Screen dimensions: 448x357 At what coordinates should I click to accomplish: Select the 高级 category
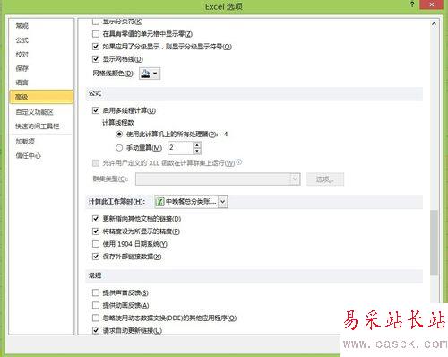(x=41, y=97)
